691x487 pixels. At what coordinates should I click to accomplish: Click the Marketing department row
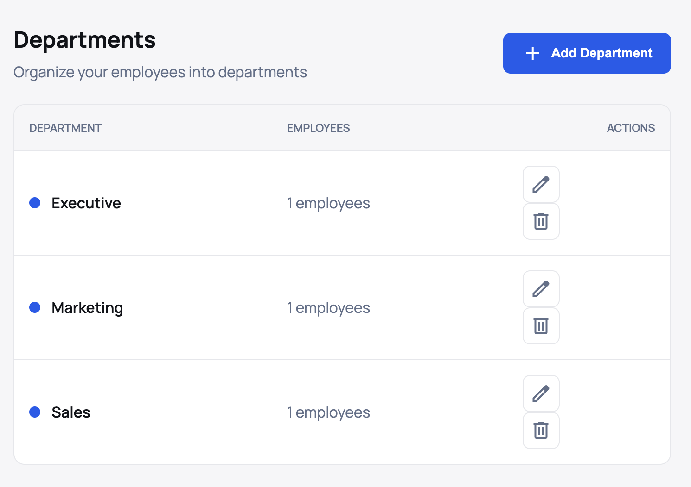point(87,307)
